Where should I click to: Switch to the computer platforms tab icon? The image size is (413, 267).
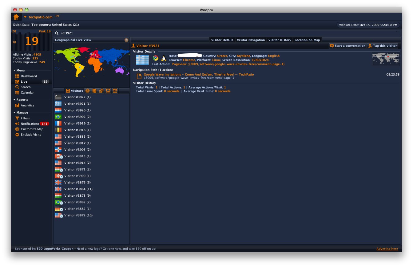click(108, 91)
